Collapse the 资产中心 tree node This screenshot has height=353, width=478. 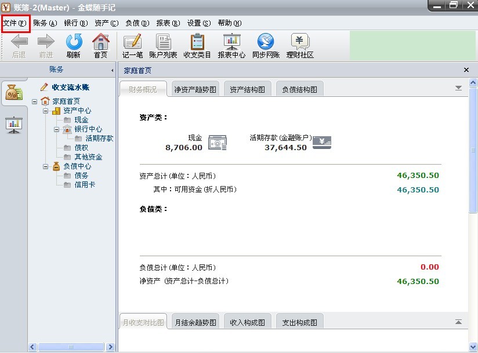(45, 111)
